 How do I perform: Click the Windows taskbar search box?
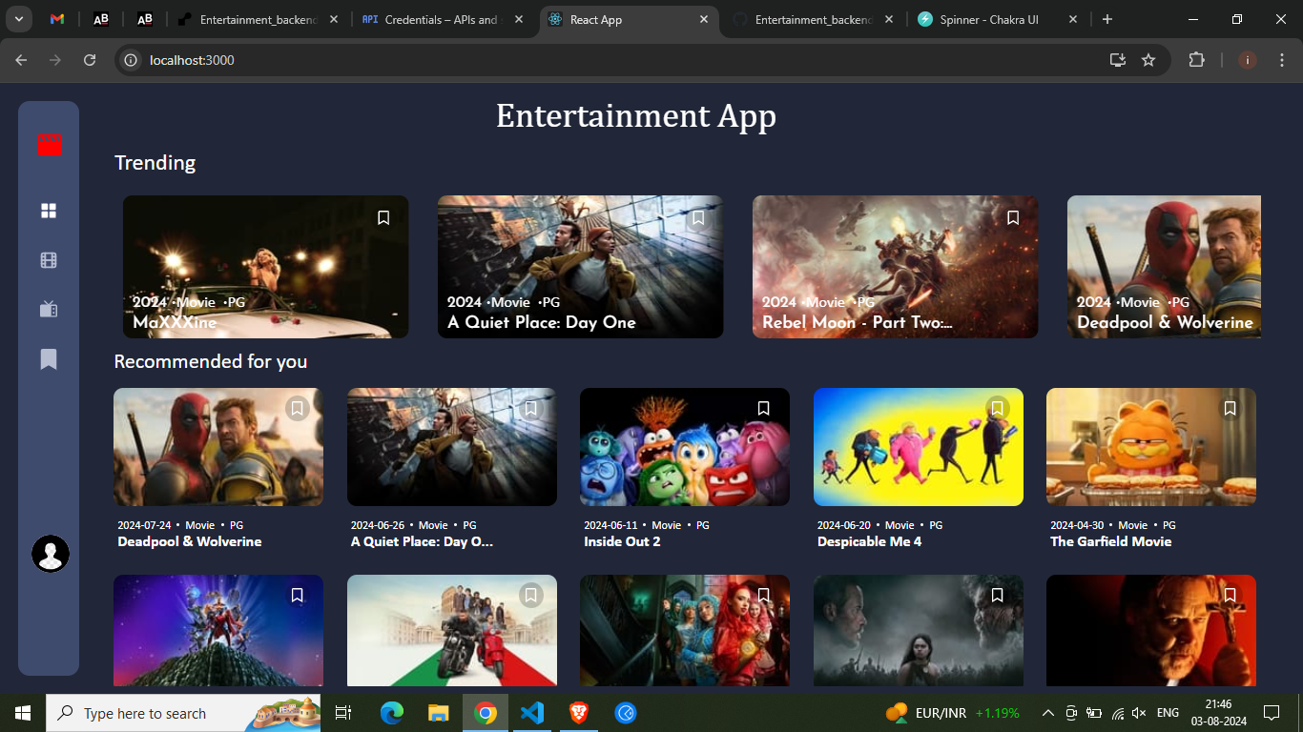pyautogui.click(x=183, y=713)
